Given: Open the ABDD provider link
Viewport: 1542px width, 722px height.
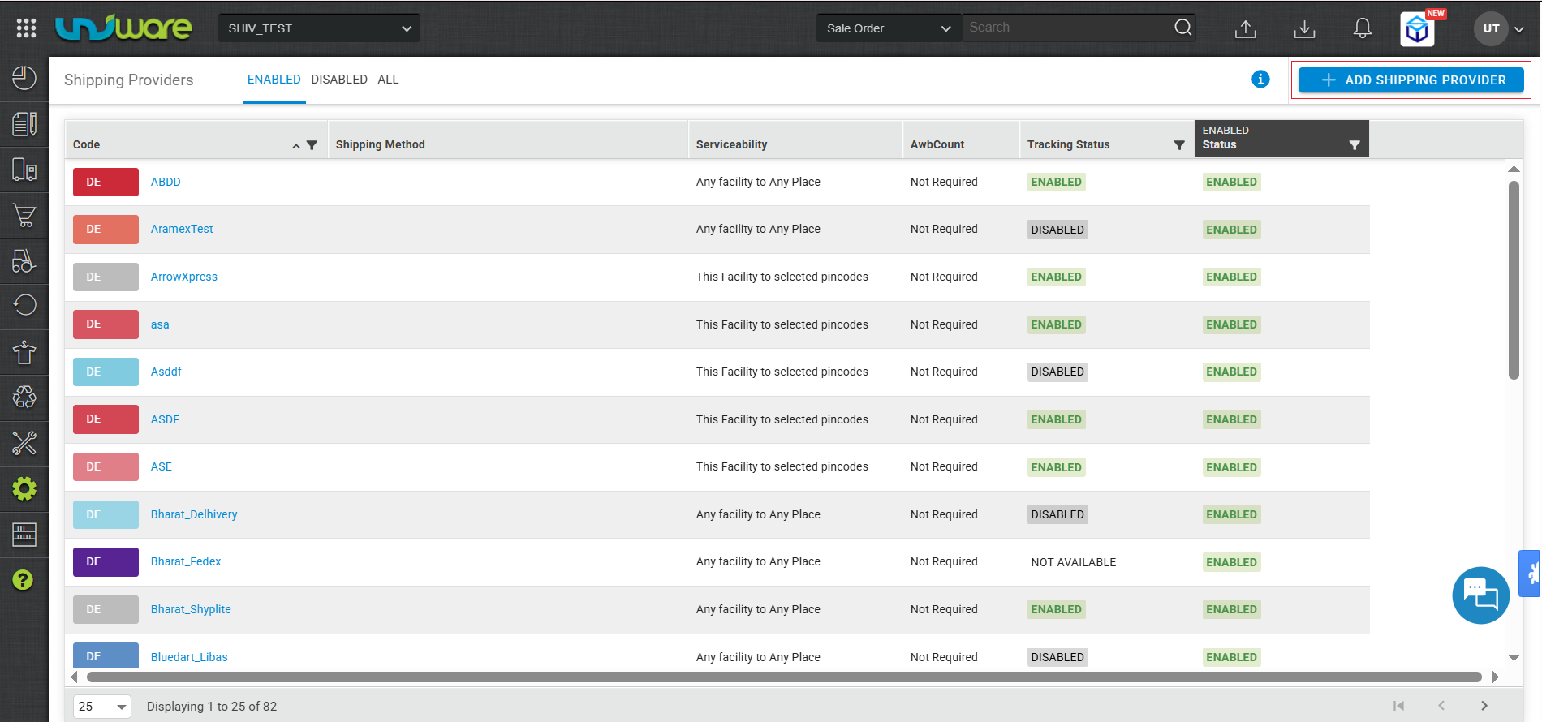Looking at the screenshot, I should 166,182.
